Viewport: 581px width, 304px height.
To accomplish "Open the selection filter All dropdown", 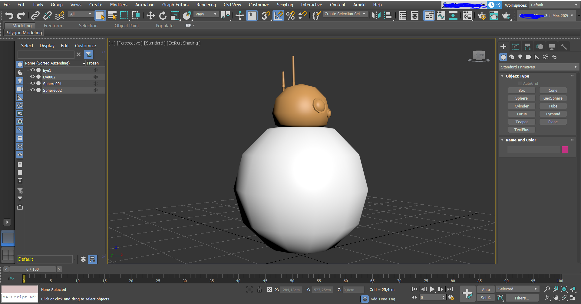I will [x=81, y=14].
